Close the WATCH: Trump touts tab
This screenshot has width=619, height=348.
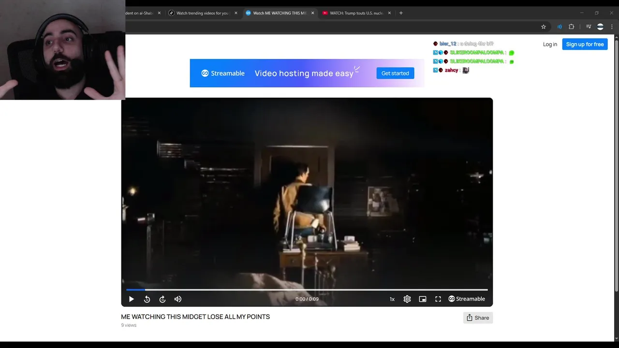click(x=389, y=13)
